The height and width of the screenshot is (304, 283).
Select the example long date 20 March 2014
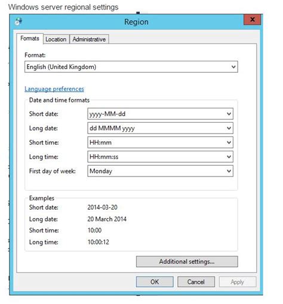tap(107, 219)
